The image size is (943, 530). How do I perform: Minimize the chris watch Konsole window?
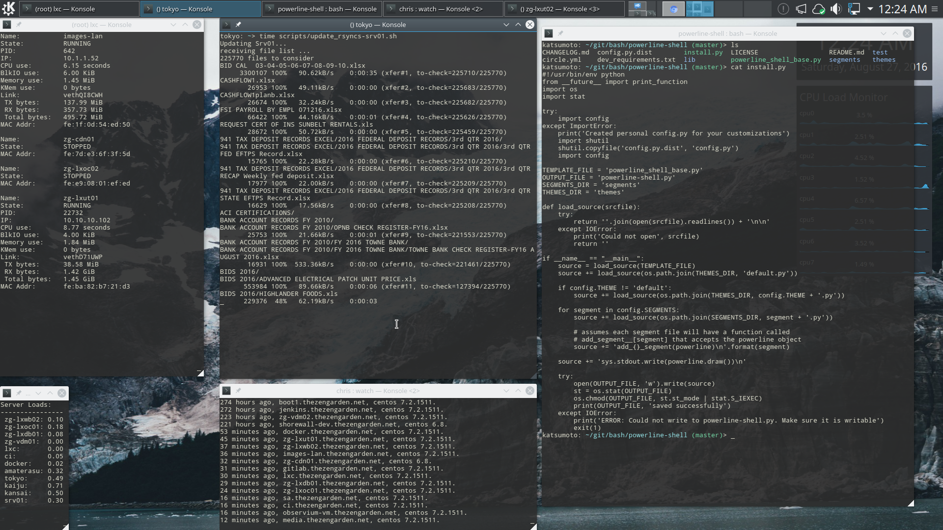coord(506,391)
